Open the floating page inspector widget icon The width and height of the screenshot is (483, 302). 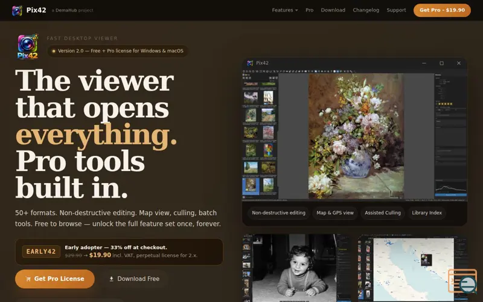(x=462, y=281)
